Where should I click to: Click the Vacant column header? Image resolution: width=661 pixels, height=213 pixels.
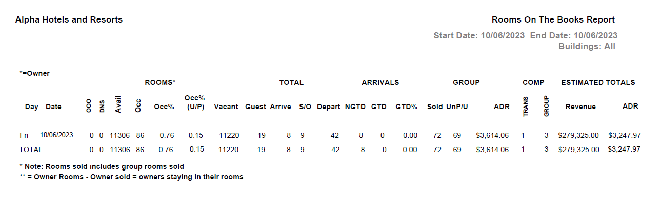click(226, 106)
